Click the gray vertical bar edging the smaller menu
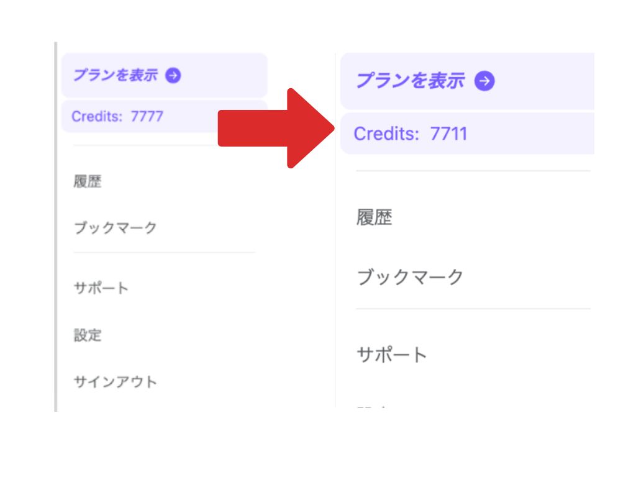The height and width of the screenshot is (477, 636). point(55,227)
